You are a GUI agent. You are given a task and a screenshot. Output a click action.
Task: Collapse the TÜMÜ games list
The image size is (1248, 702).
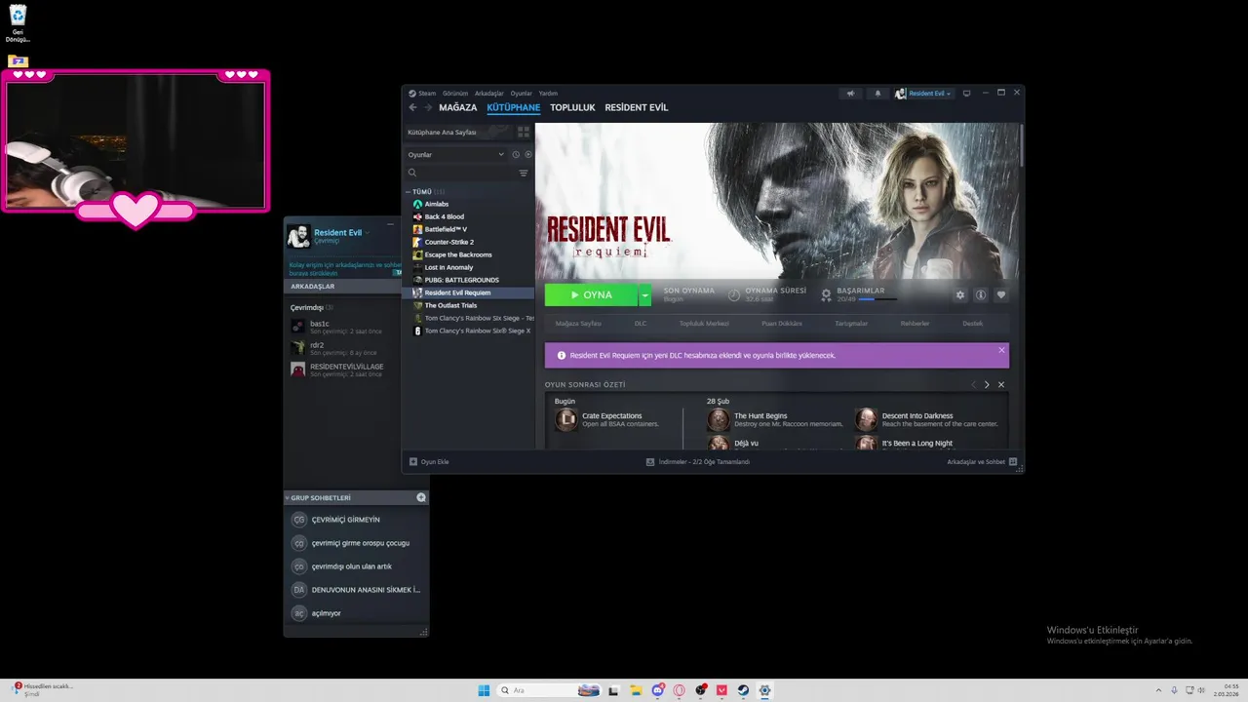pyautogui.click(x=409, y=192)
